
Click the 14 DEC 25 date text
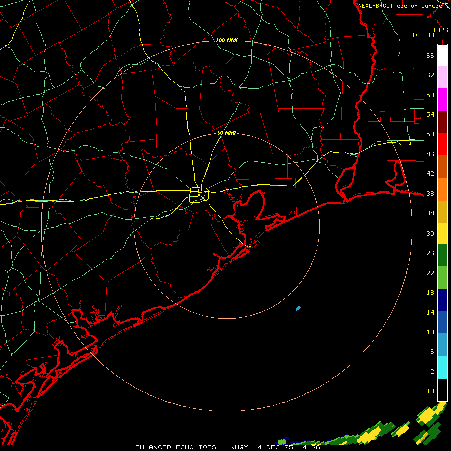273,447
